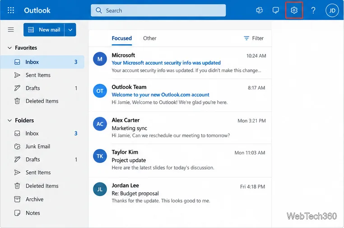Viewport: 344px width, 228px height.
Task: Collapse the Folders section chevron
Action: pyautogui.click(x=9, y=120)
